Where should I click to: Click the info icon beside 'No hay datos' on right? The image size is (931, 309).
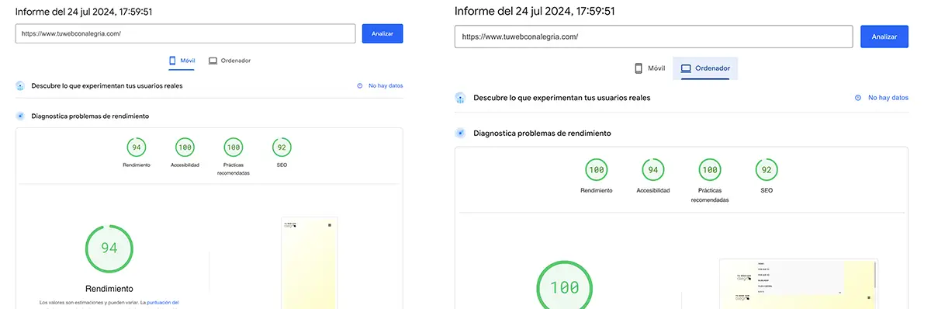[858, 98]
